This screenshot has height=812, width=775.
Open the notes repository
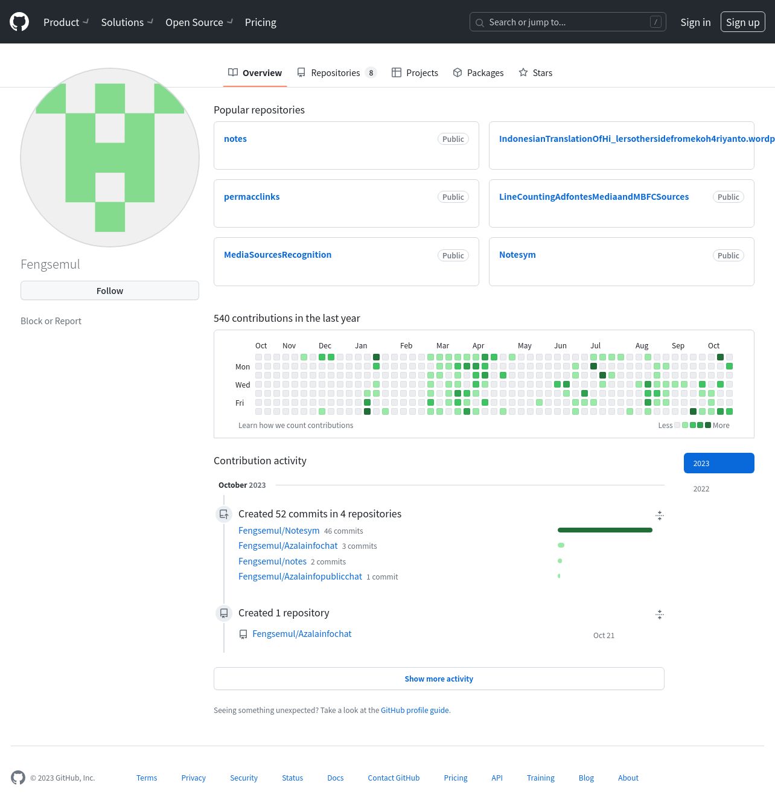pos(235,139)
